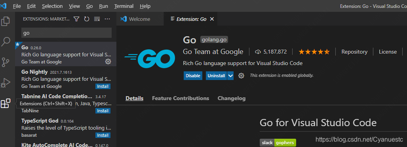407x147 pixels.
Task: Expand Uninstall dropdown arrow
Action: (230, 76)
